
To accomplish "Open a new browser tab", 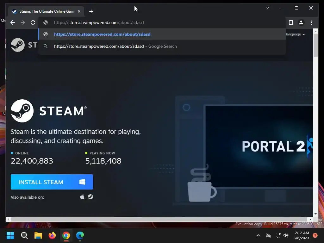I will (x=91, y=11).
